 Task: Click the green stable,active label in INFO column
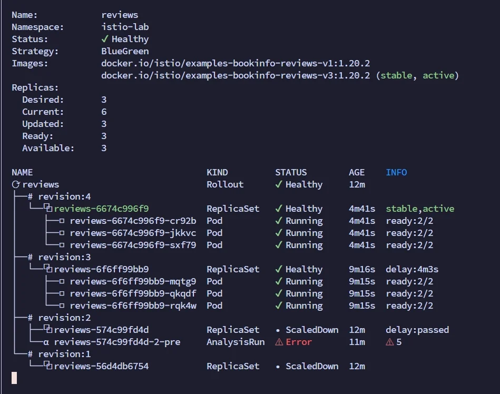click(x=420, y=209)
